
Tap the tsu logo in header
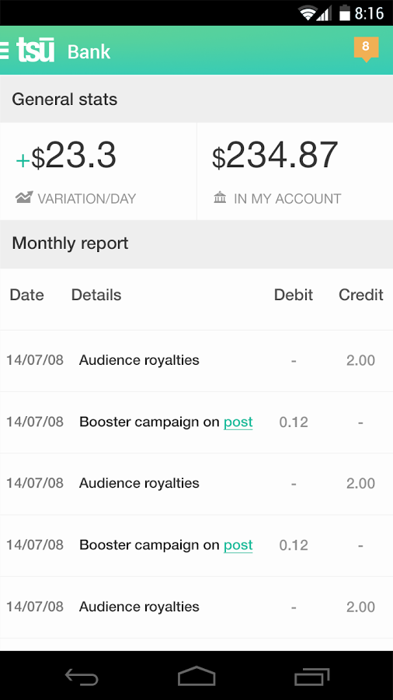pos(36,50)
